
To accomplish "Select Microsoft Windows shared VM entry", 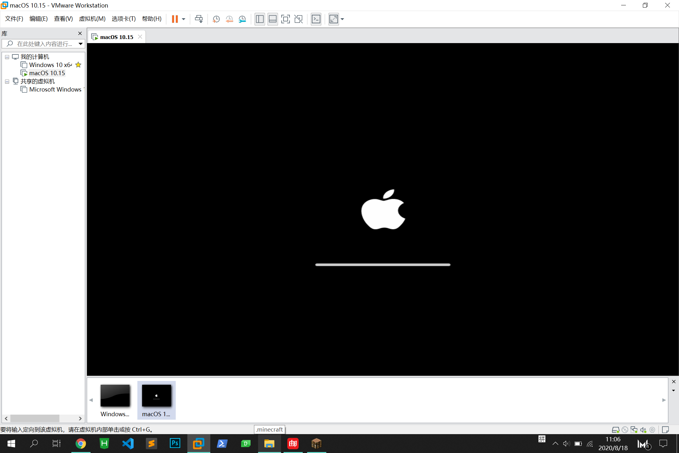I will coord(52,89).
